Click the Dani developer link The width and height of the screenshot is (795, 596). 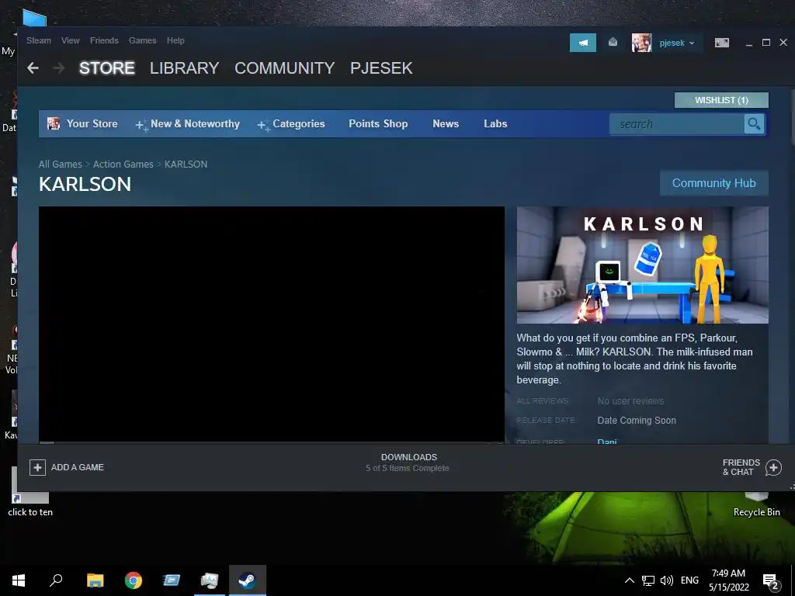(x=607, y=442)
